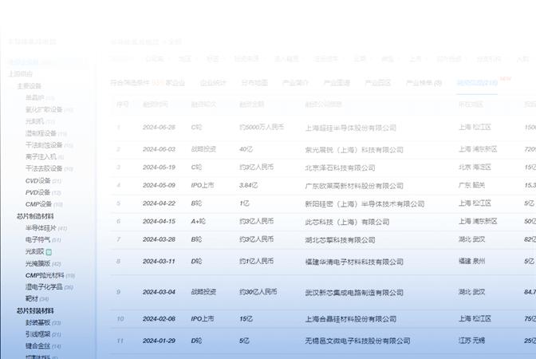The image size is (536, 359).
Task: Open the 地区 filter dropdown
Action: pyautogui.click(x=186, y=58)
